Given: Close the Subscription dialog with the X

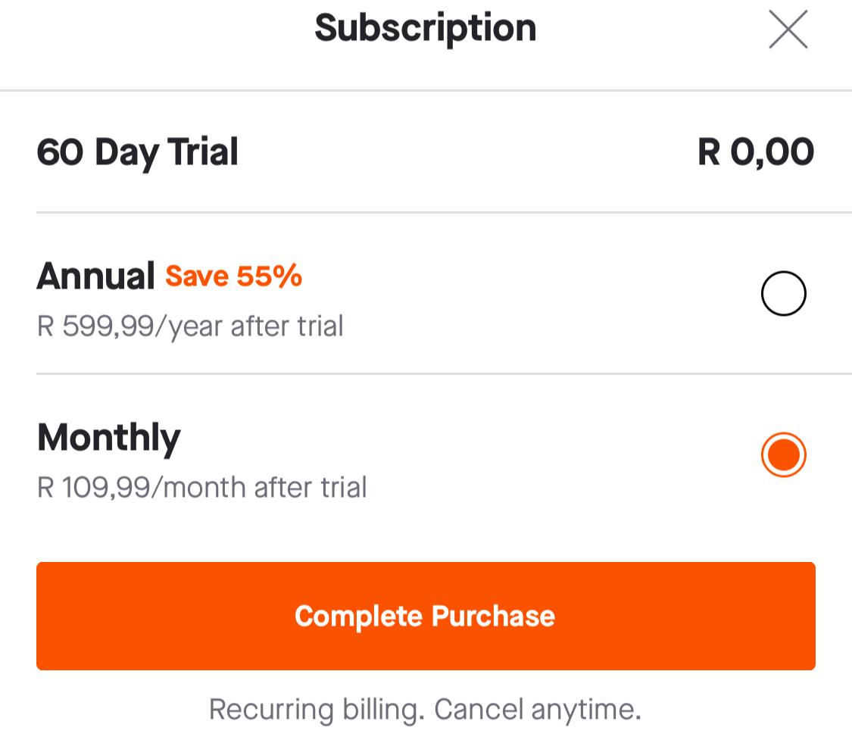Looking at the screenshot, I should [x=788, y=30].
